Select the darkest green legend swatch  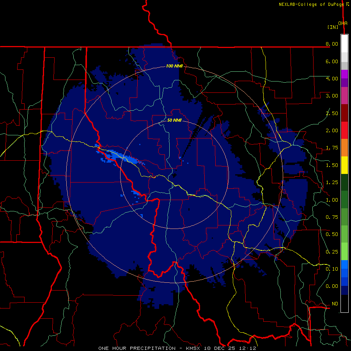pyautogui.click(x=344, y=183)
